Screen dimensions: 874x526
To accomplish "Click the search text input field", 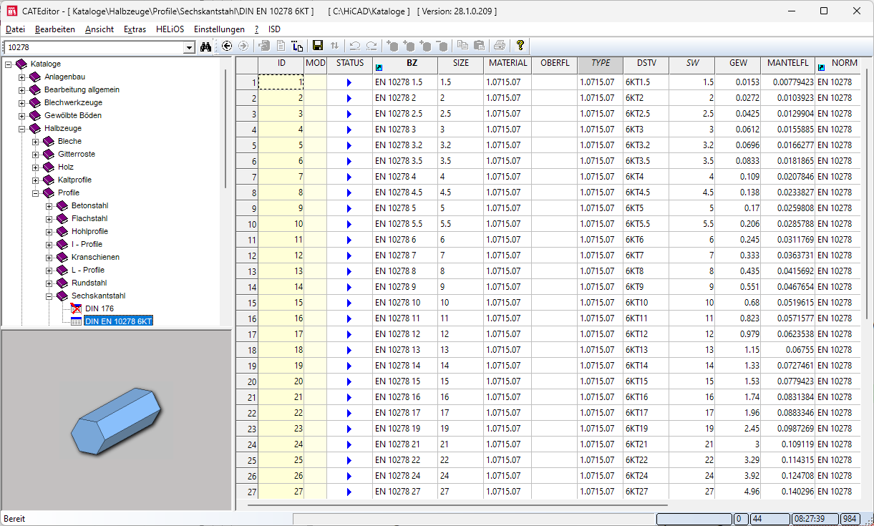I will [x=93, y=47].
